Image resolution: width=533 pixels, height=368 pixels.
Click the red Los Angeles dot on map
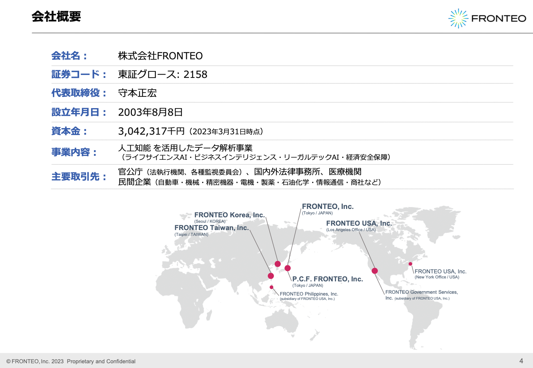[375, 271]
